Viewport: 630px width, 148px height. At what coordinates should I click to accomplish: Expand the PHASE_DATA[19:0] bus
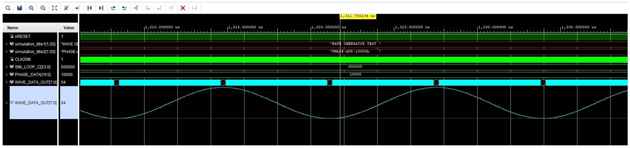(x=6, y=75)
